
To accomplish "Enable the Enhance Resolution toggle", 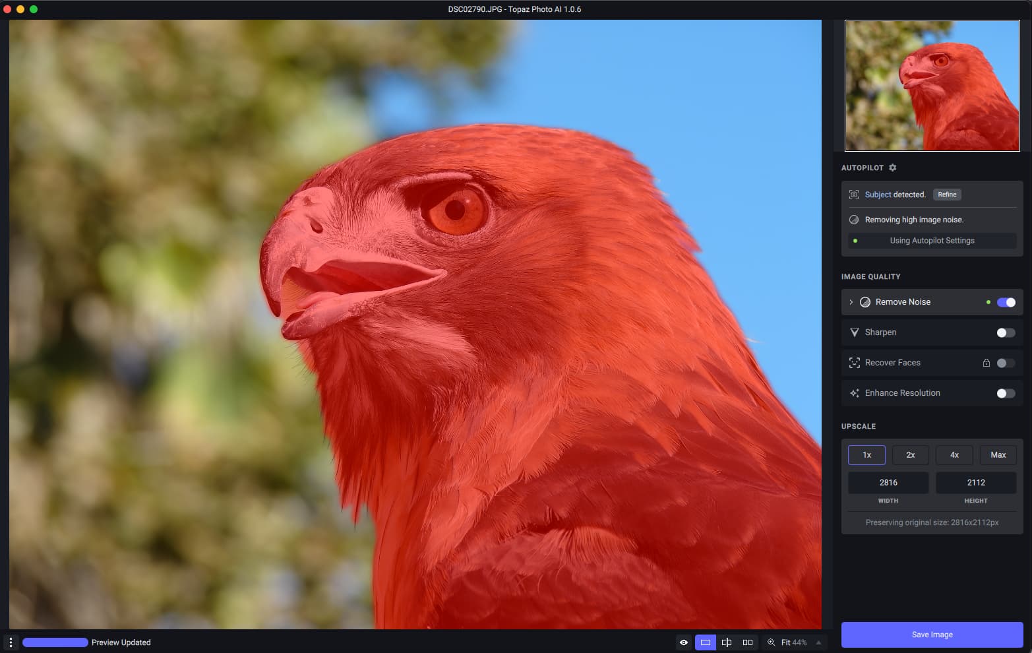I will click(1006, 393).
